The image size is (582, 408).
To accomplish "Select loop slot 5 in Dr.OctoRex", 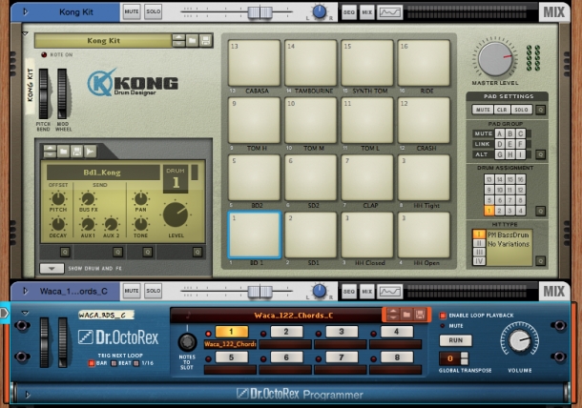I will tap(231, 357).
